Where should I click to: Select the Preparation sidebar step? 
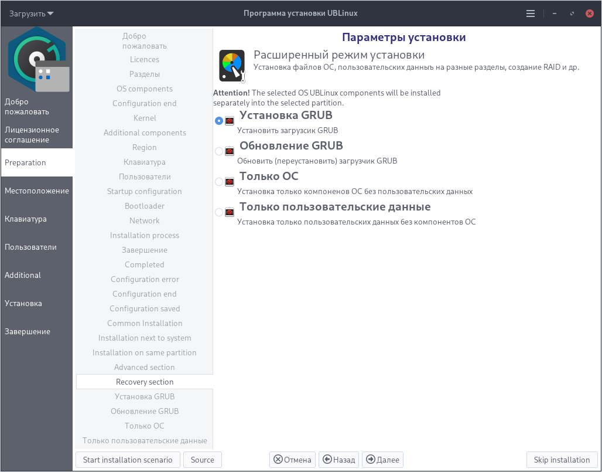pyautogui.click(x=36, y=162)
